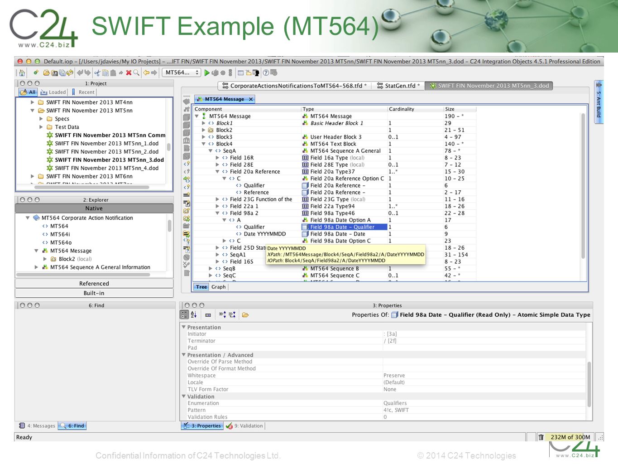Click the collapse all nodes icon in Properties

[x=232, y=314]
